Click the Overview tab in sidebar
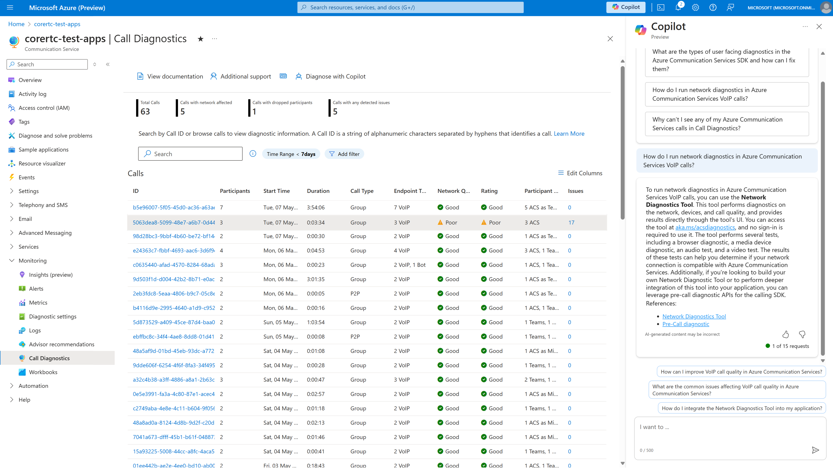Viewport: 833px width, 468px height. 30,80
